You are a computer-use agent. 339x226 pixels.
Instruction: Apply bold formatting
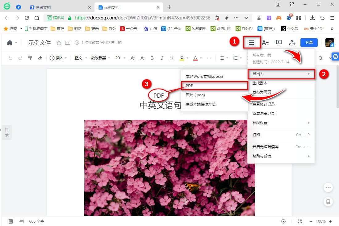pos(152,58)
